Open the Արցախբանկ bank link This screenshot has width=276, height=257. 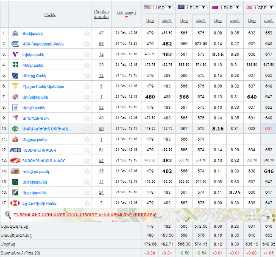[x=34, y=193]
